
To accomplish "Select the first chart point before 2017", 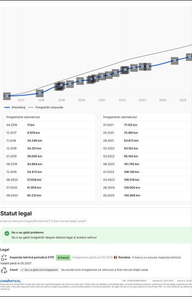I will click(x=7, y=96).
